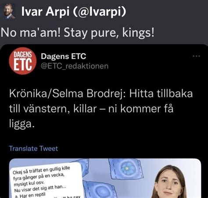Select the Dagens ETC account name
Viewport: 208px width, 198px height.
63,56
